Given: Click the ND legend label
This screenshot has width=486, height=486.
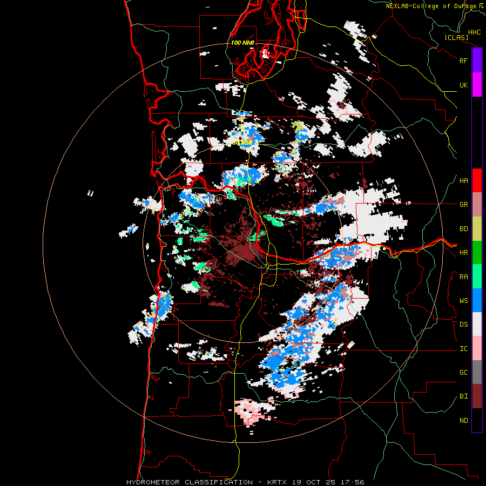Looking at the screenshot, I should (x=463, y=421).
